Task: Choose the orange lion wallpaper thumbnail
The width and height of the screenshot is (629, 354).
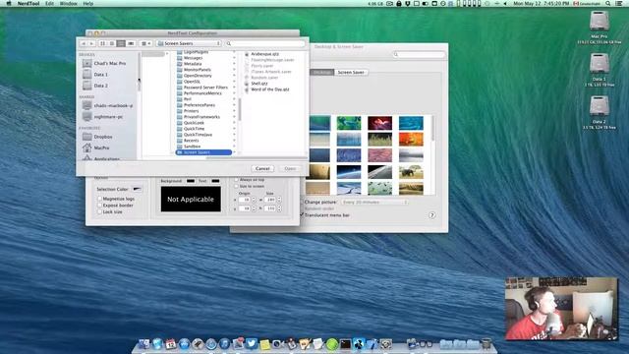Action: pyautogui.click(x=411, y=140)
